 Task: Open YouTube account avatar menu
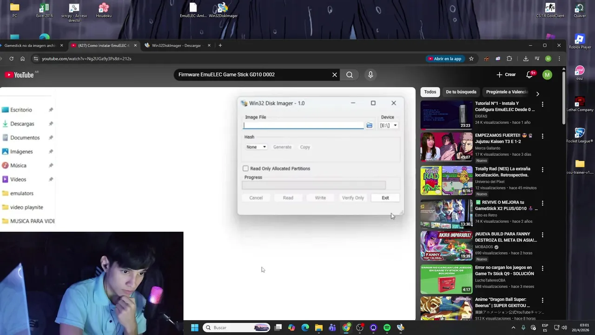(547, 75)
